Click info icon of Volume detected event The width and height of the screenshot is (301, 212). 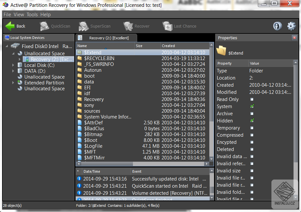[x=79, y=193]
